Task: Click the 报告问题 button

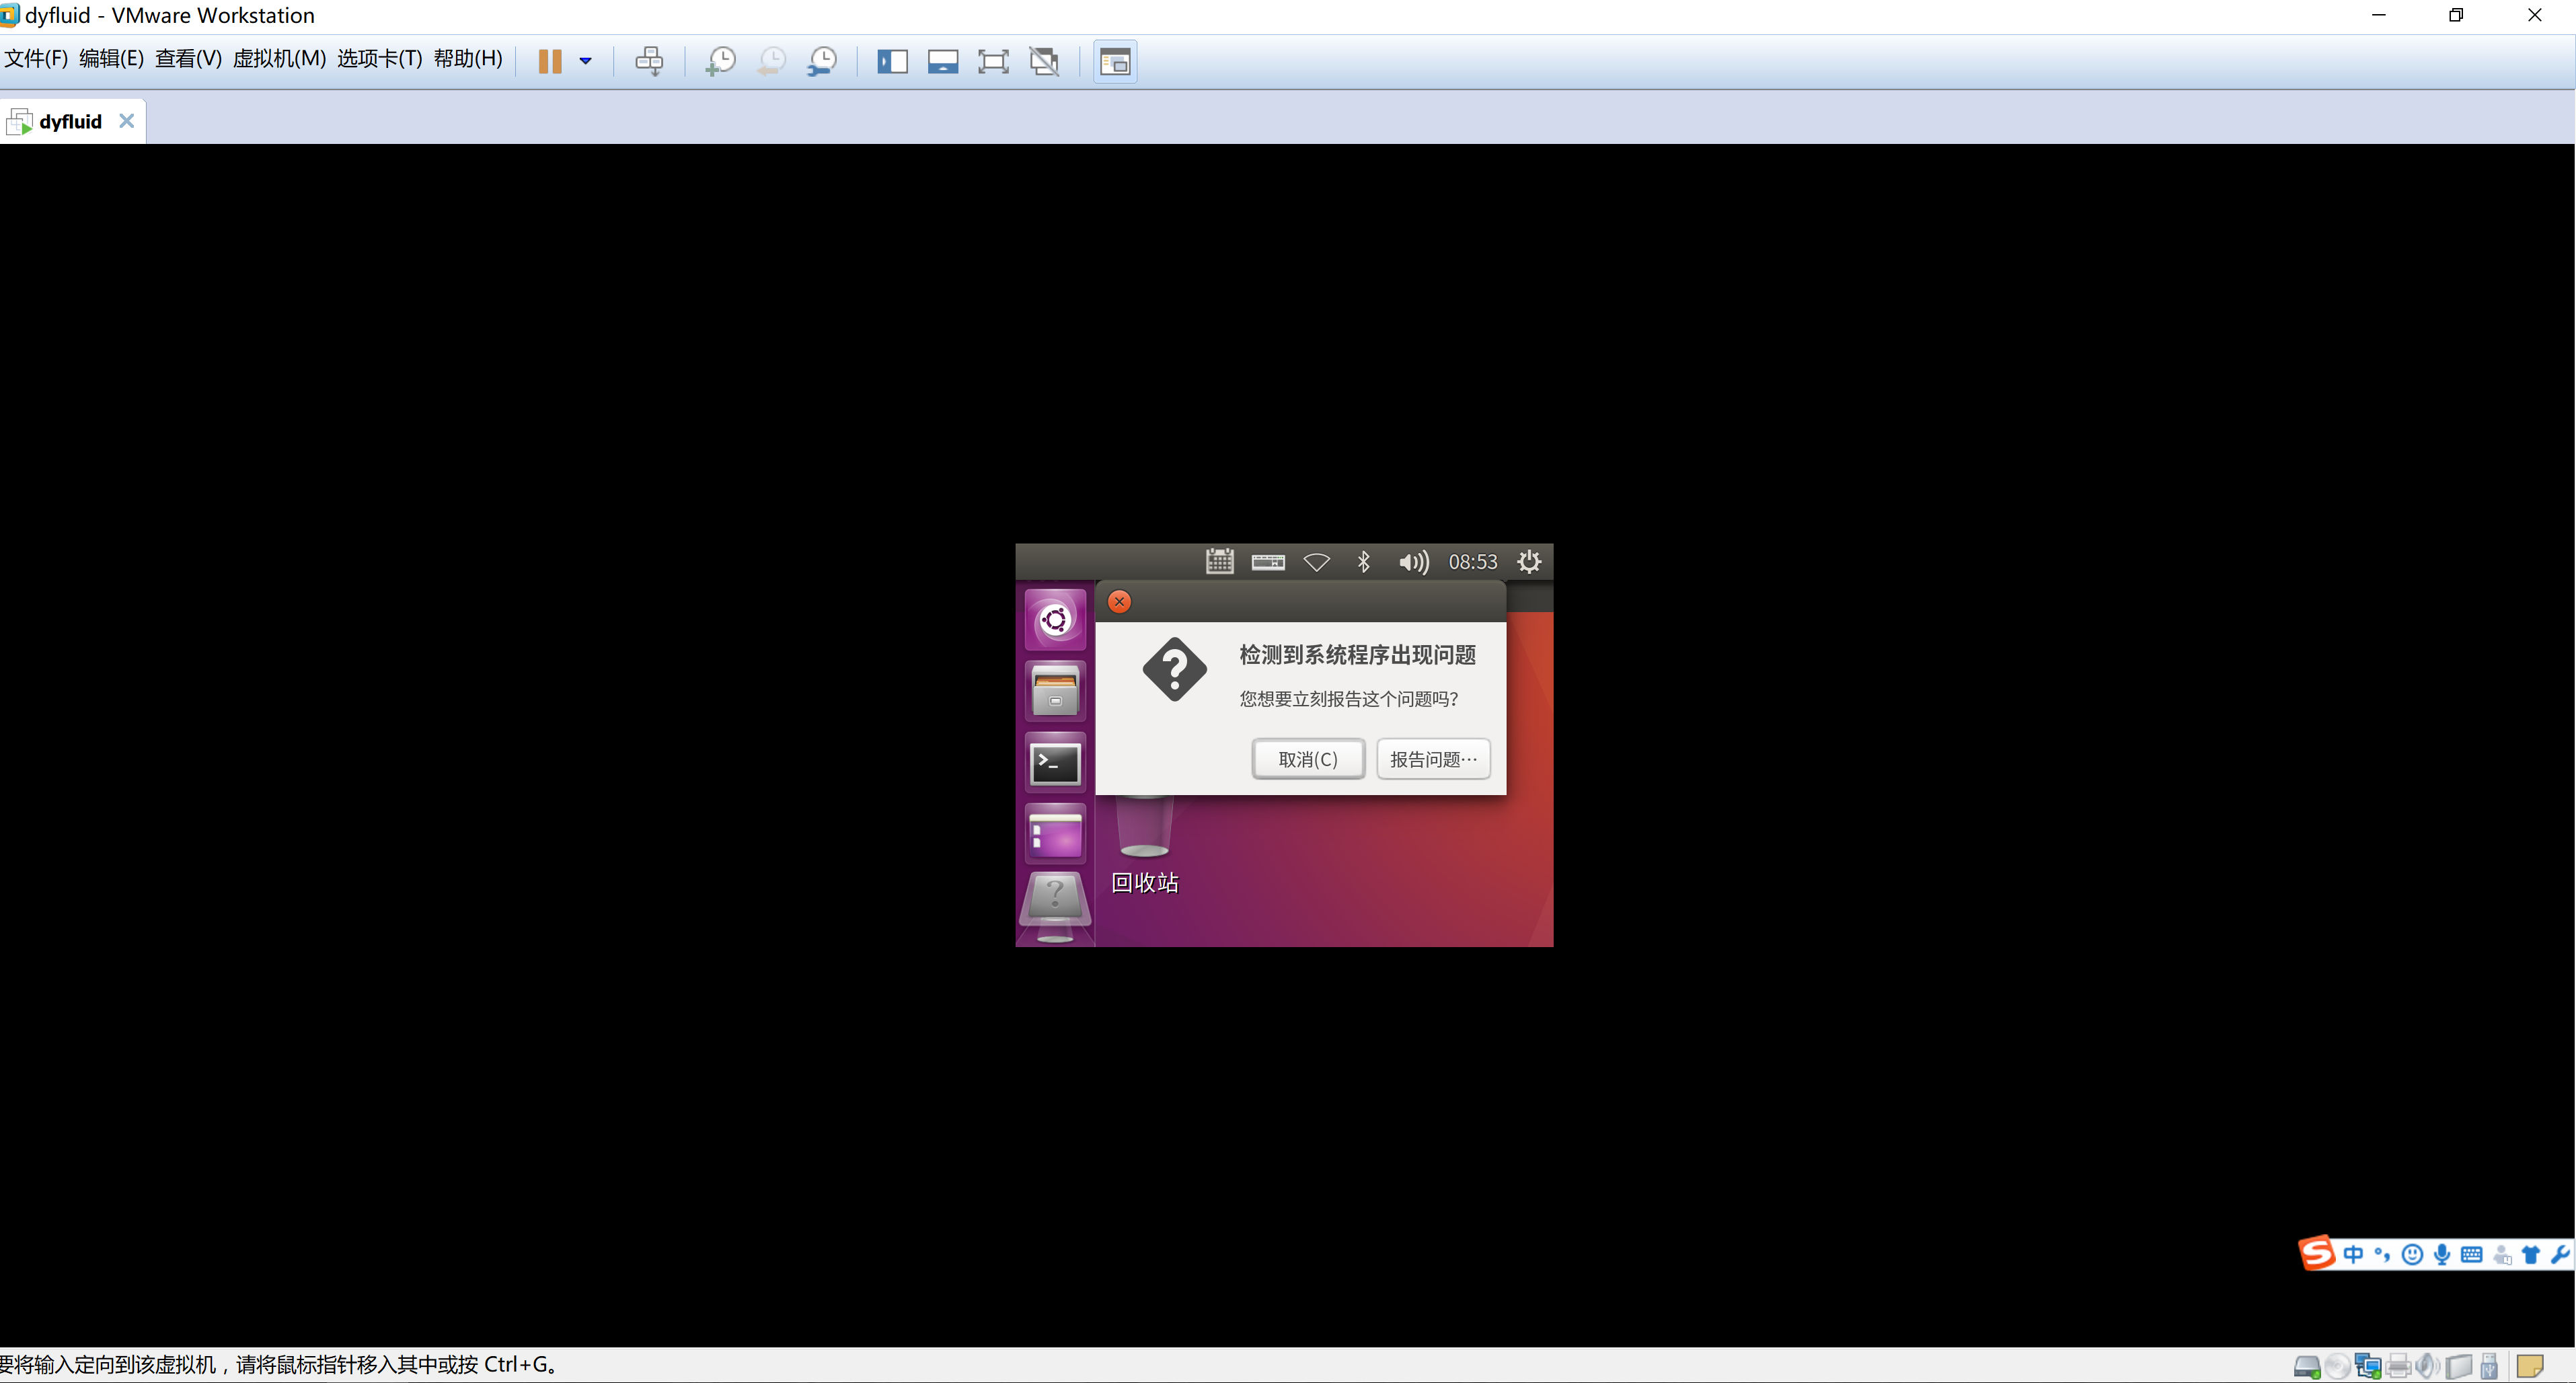Action: 1433,758
